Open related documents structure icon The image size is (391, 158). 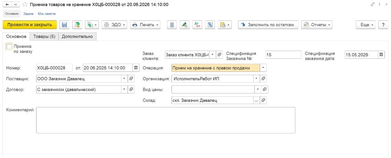(x=210, y=25)
